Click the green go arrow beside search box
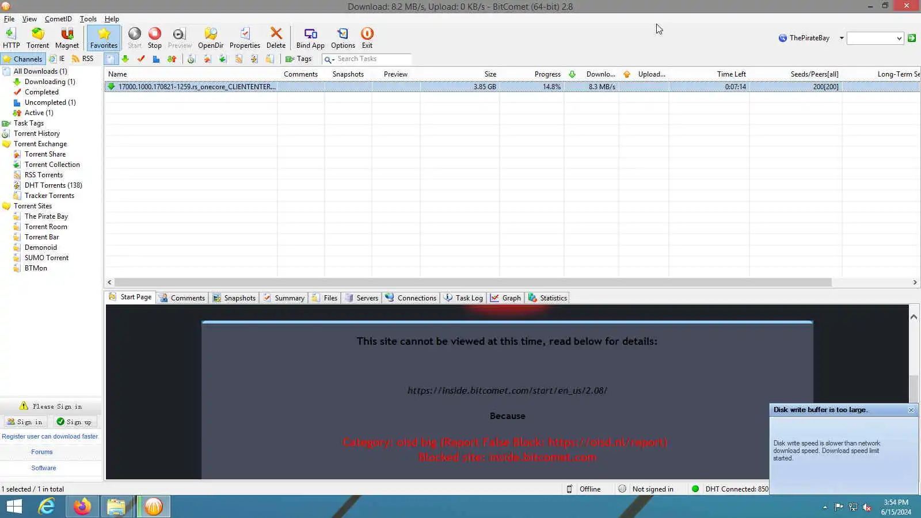Image resolution: width=921 pixels, height=518 pixels. [x=912, y=38]
